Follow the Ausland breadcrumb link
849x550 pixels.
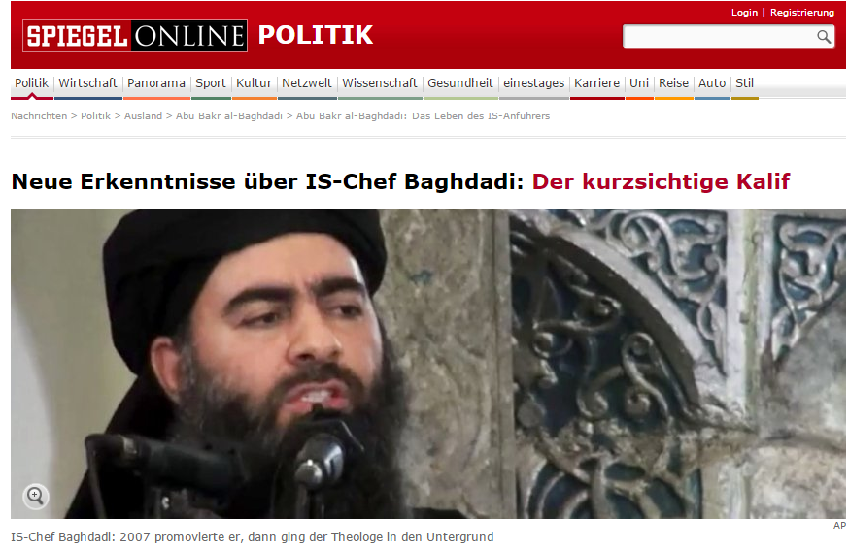tap(143, 115)
